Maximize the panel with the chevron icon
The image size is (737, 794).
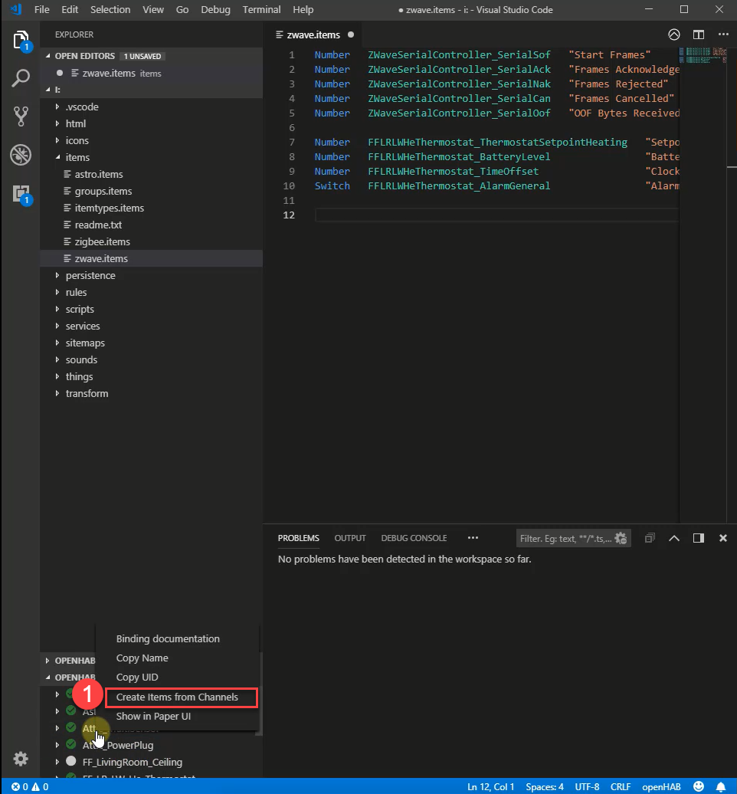[673, 538]
